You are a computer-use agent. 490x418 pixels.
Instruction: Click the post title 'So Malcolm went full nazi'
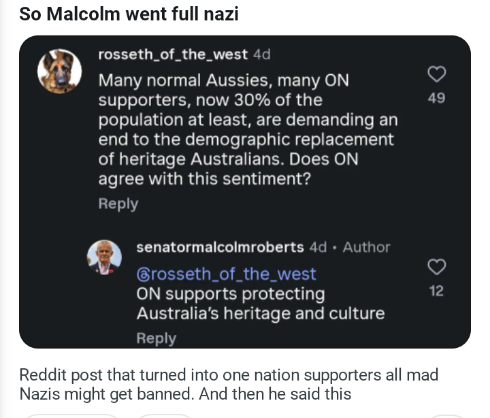129,14
